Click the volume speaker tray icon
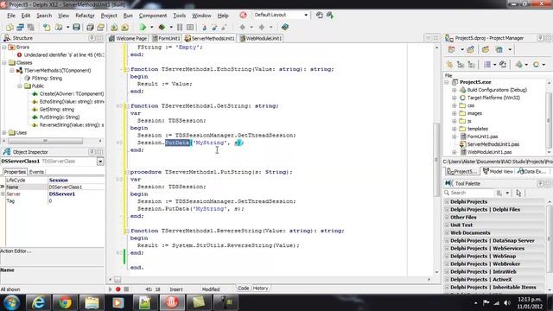 (507, 303)
